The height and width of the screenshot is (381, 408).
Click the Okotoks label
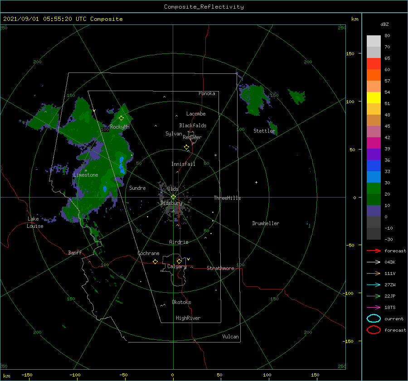click(181, 302)
